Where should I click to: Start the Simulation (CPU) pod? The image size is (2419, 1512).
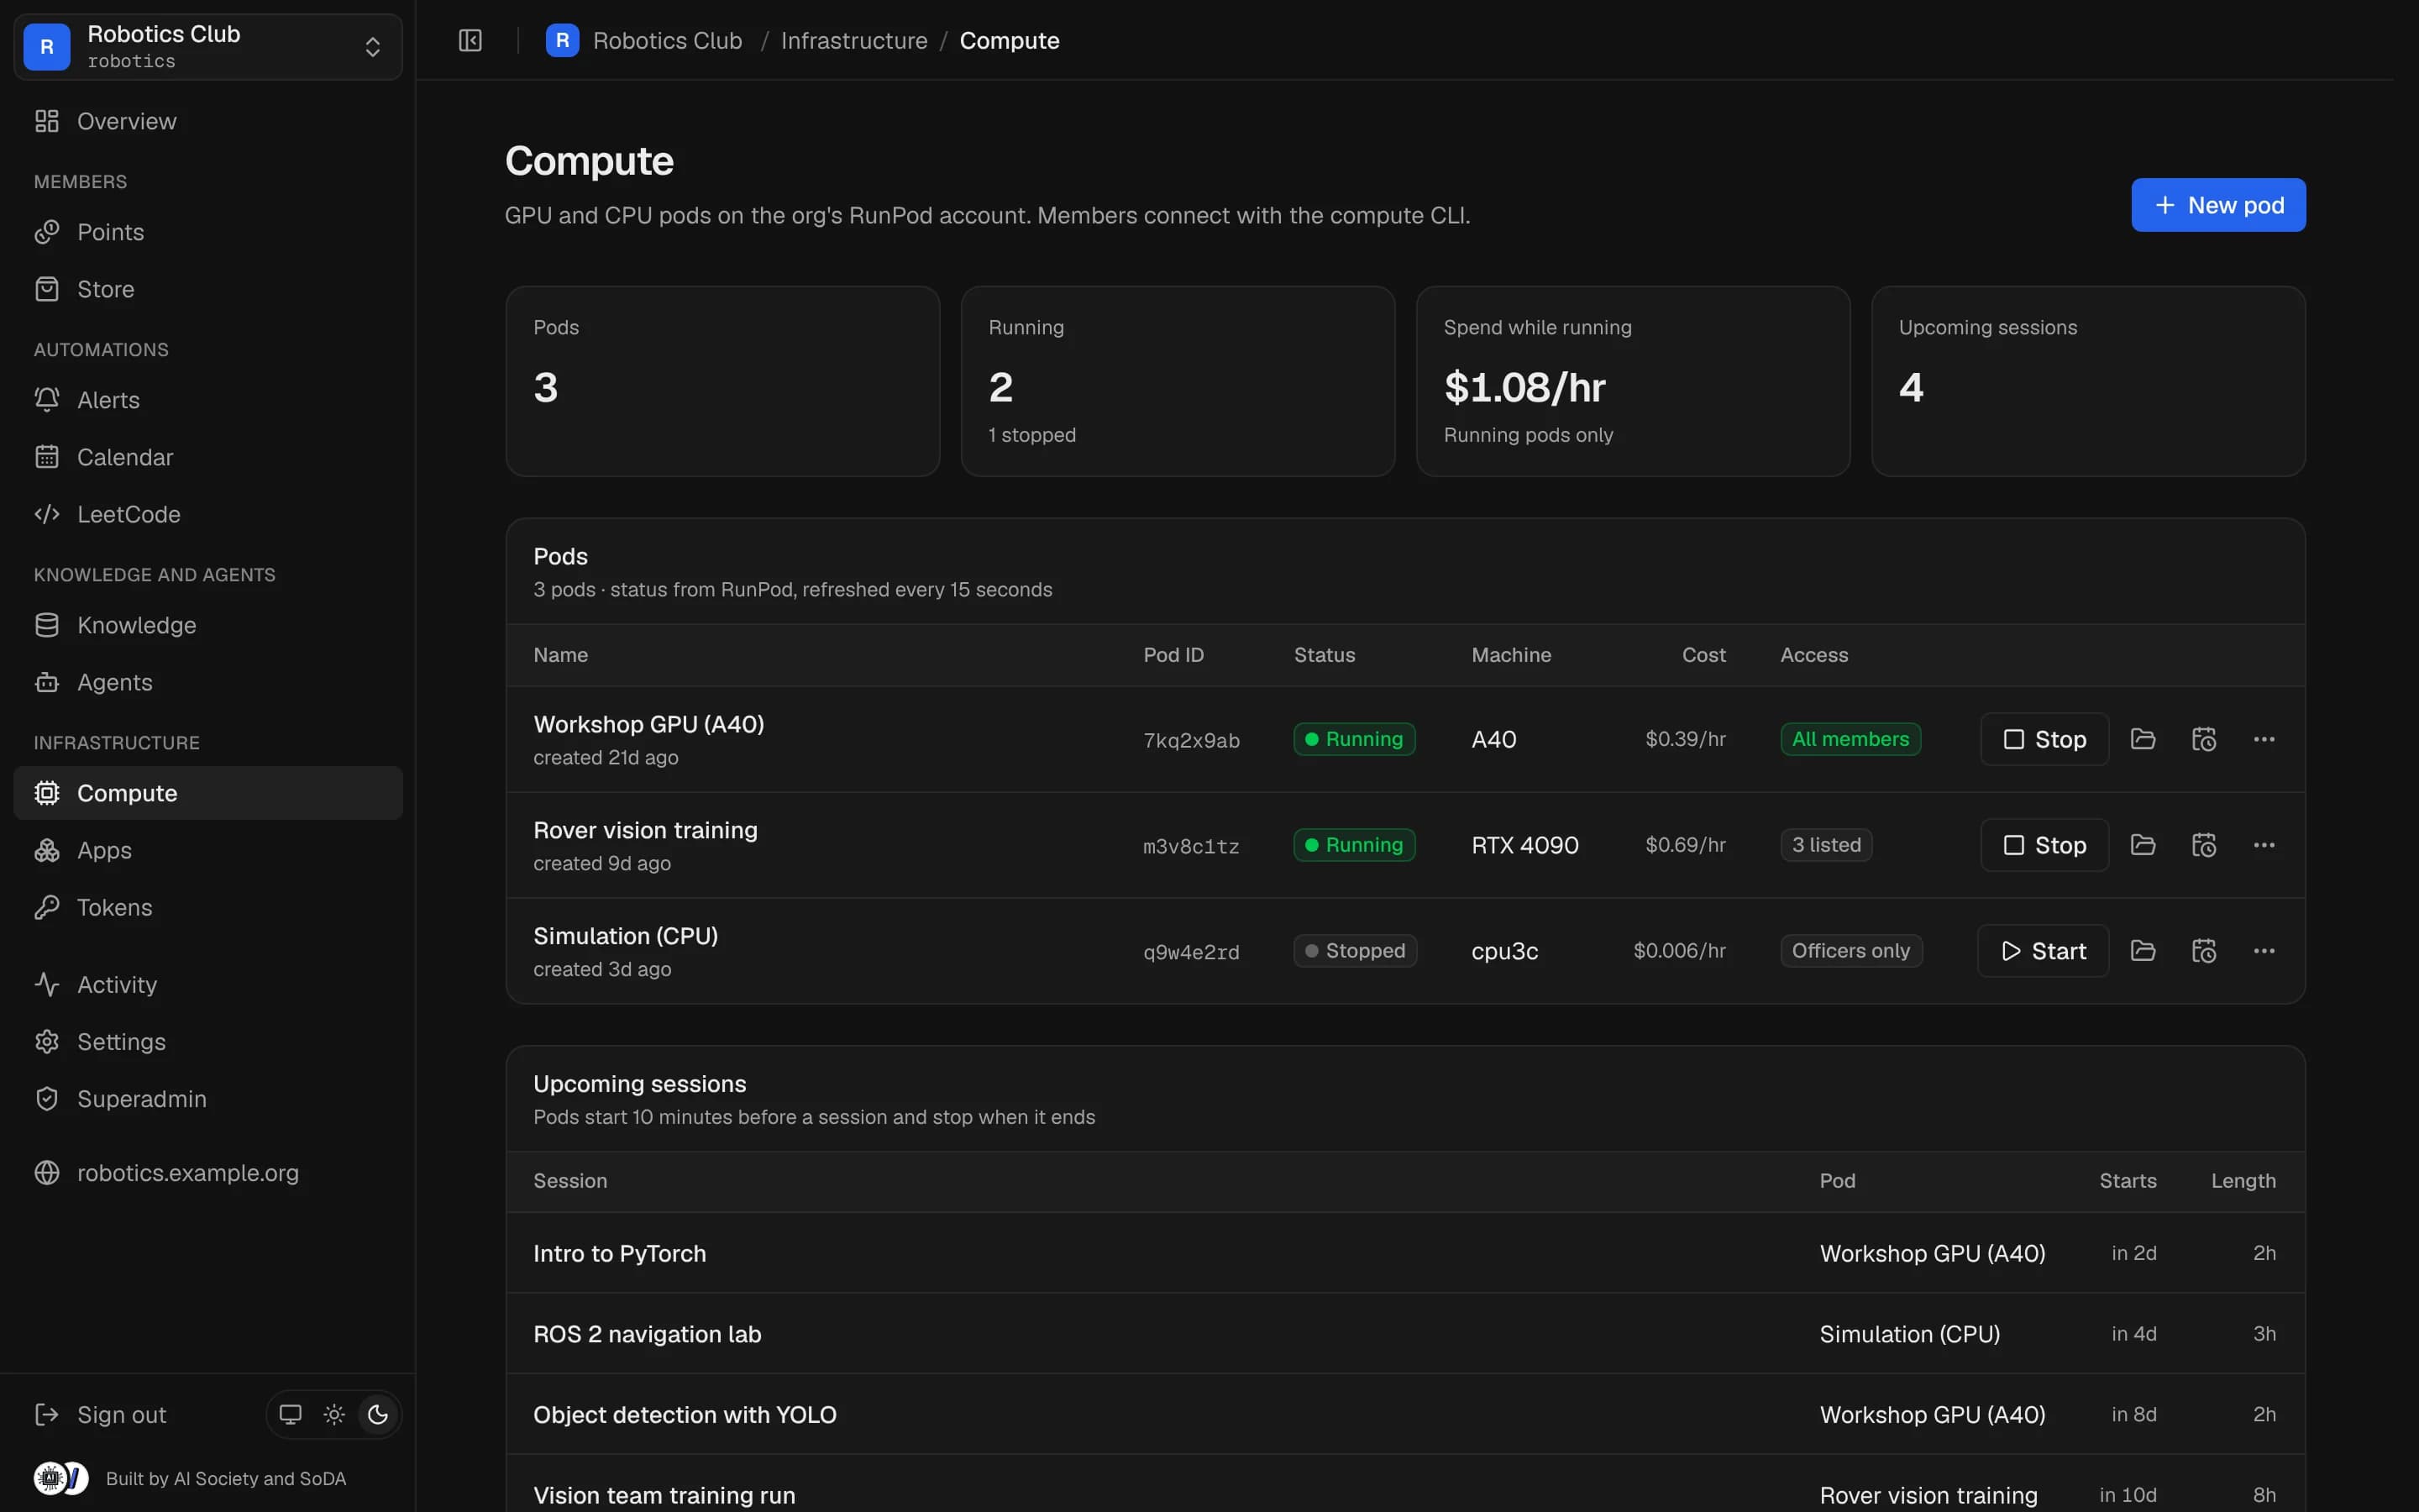pyautogui.click(x=2044, y=951)
